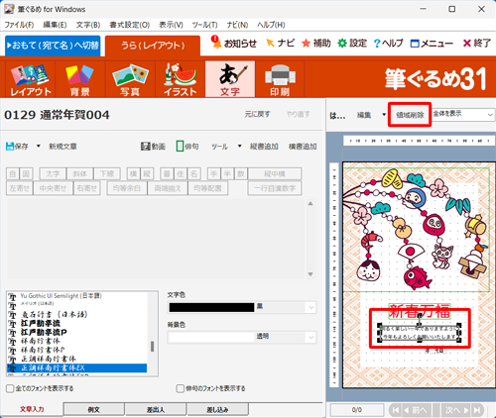Open the 背景色 color dropdown
The width and height of the screenshot is (496, 418).
point(311,337)
